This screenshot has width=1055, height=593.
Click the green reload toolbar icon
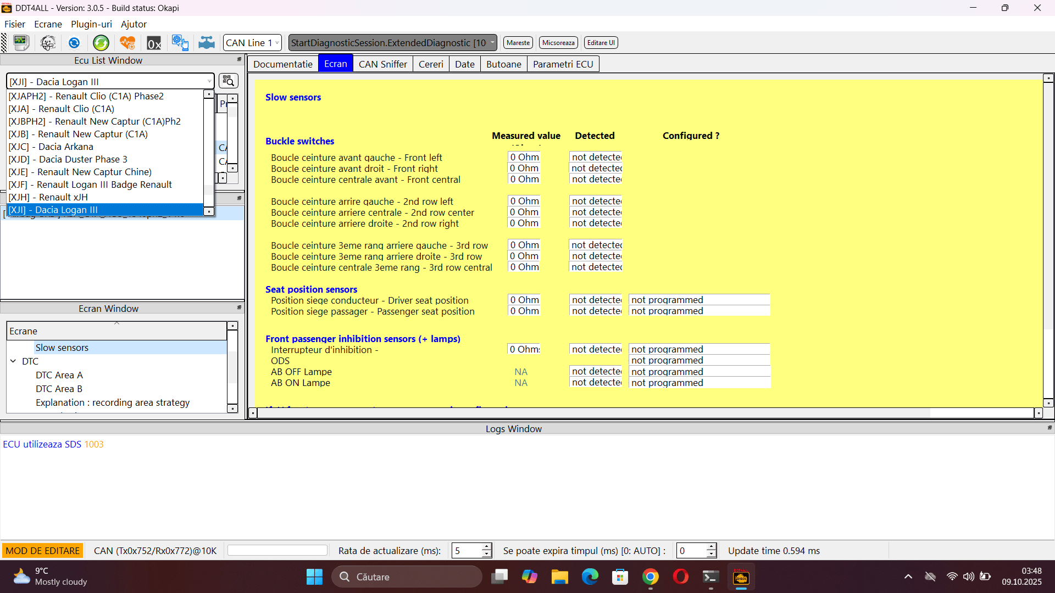[101, 43]
